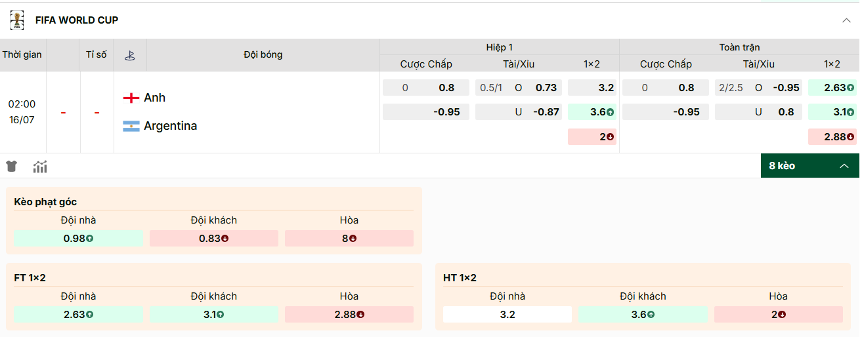
Task: Open the match statistics chart icon
Action: pyautogui.click(x=40, y=167)
